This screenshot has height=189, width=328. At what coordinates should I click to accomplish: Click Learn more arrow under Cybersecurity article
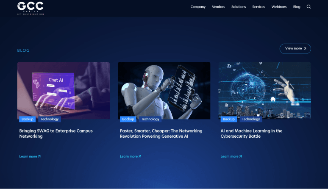point(240,156)
